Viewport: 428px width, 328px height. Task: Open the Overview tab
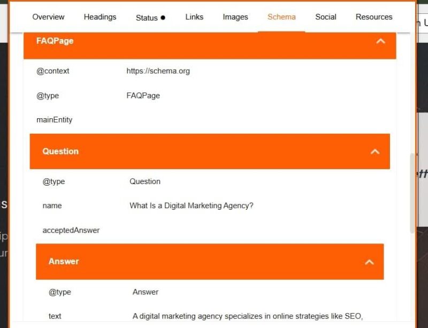coord(48,17)
